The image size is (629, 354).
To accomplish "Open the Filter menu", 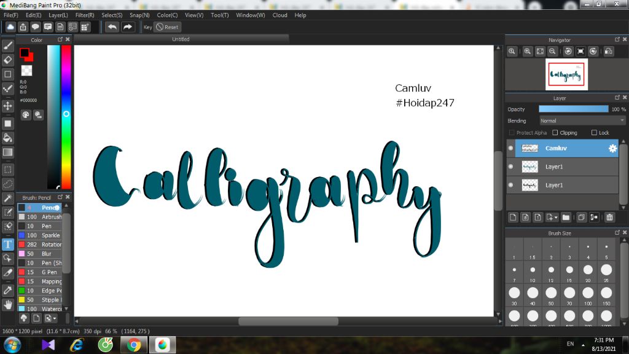I will (x=85, y=15).
